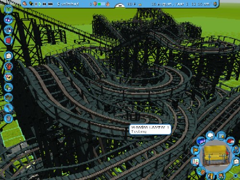This screenshot has width=240, height=180.
Task: Click the Wooden Coaster 1 Testing tooltip
Action: [150, 130]
